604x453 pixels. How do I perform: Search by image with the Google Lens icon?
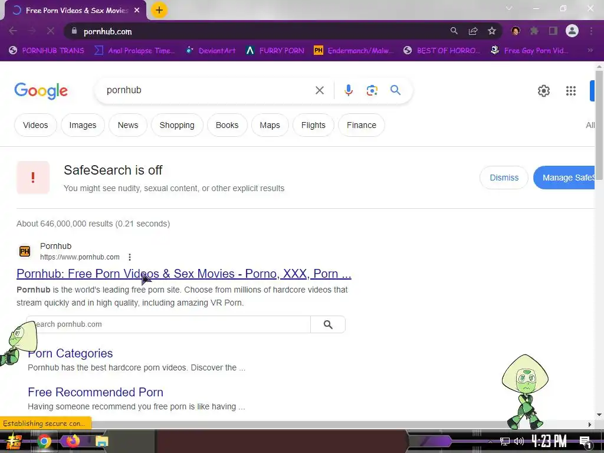[372, 90]
